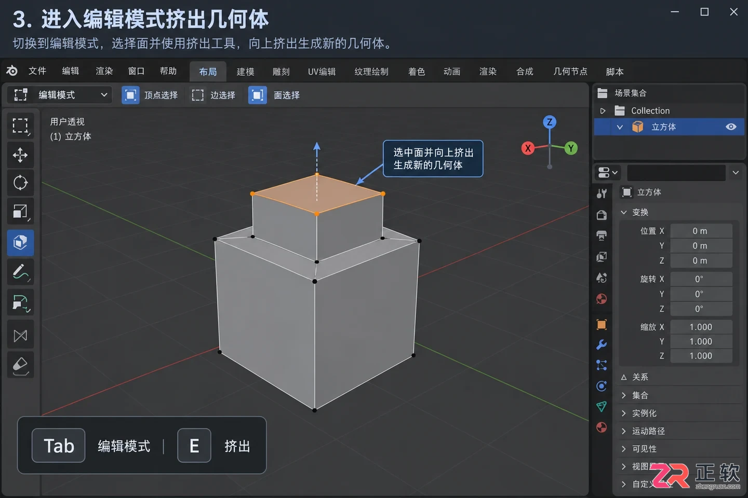Open the Modifiers tab with blue wrench icon
Image resolution: width=748 pixels, height=498 pixels.
(602, 344)
